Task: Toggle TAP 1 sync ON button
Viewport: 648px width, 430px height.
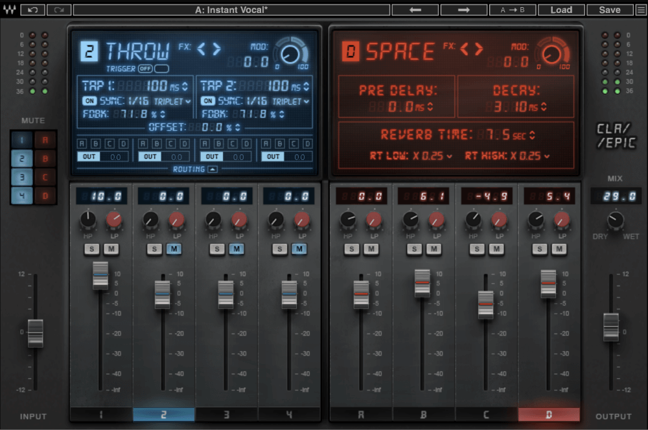Action: click(x=89, y=101)
